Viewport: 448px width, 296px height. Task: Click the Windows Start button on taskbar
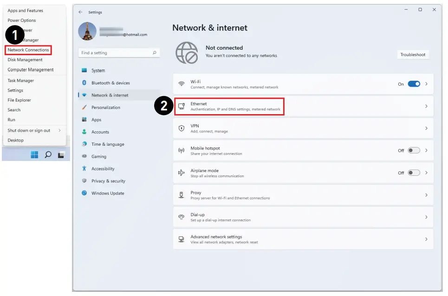[34, 155]
